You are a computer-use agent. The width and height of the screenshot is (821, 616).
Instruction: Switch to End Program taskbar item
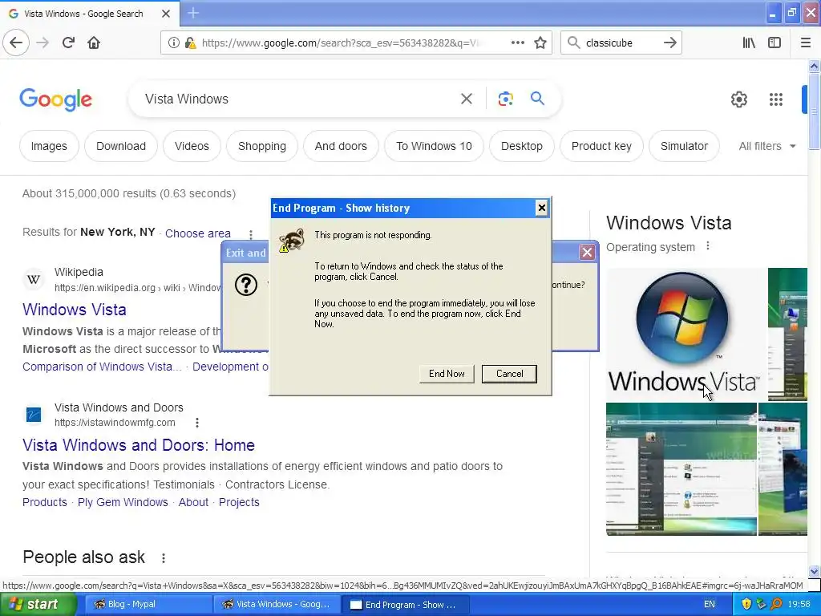[x=406, y=605]
